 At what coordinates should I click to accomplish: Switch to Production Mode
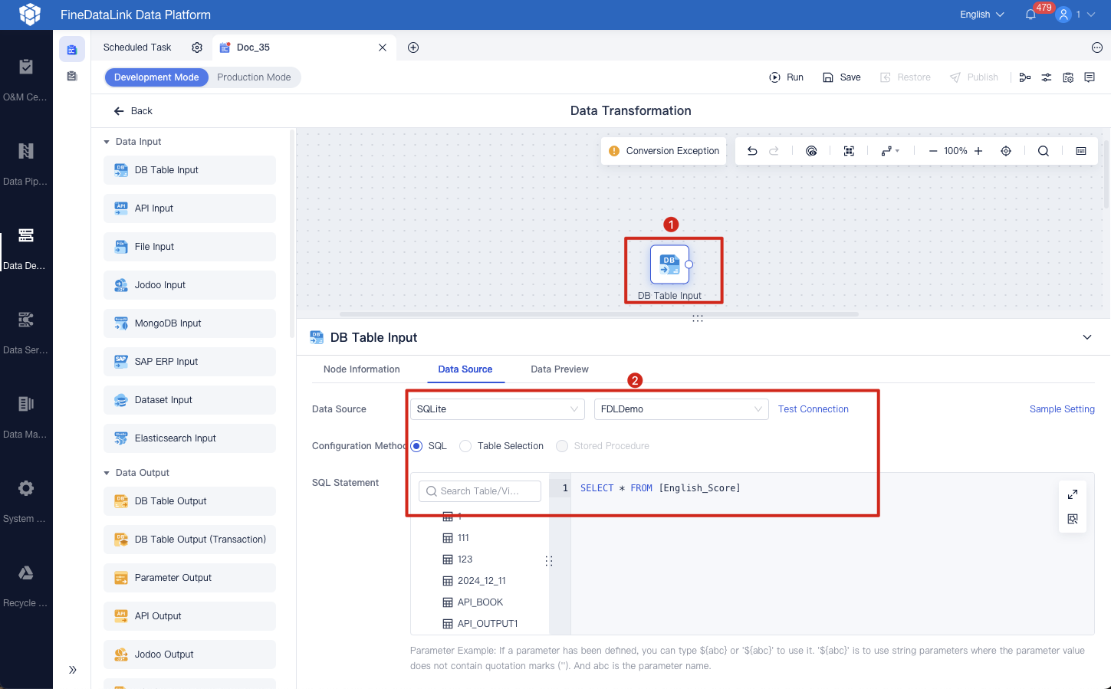point(254,77)
